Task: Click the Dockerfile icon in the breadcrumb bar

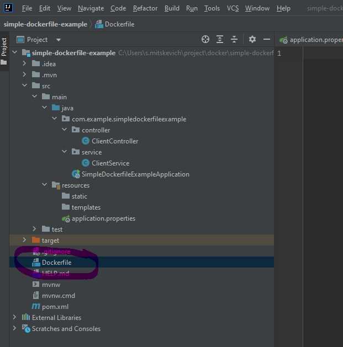Action: [x=99, y=24]
